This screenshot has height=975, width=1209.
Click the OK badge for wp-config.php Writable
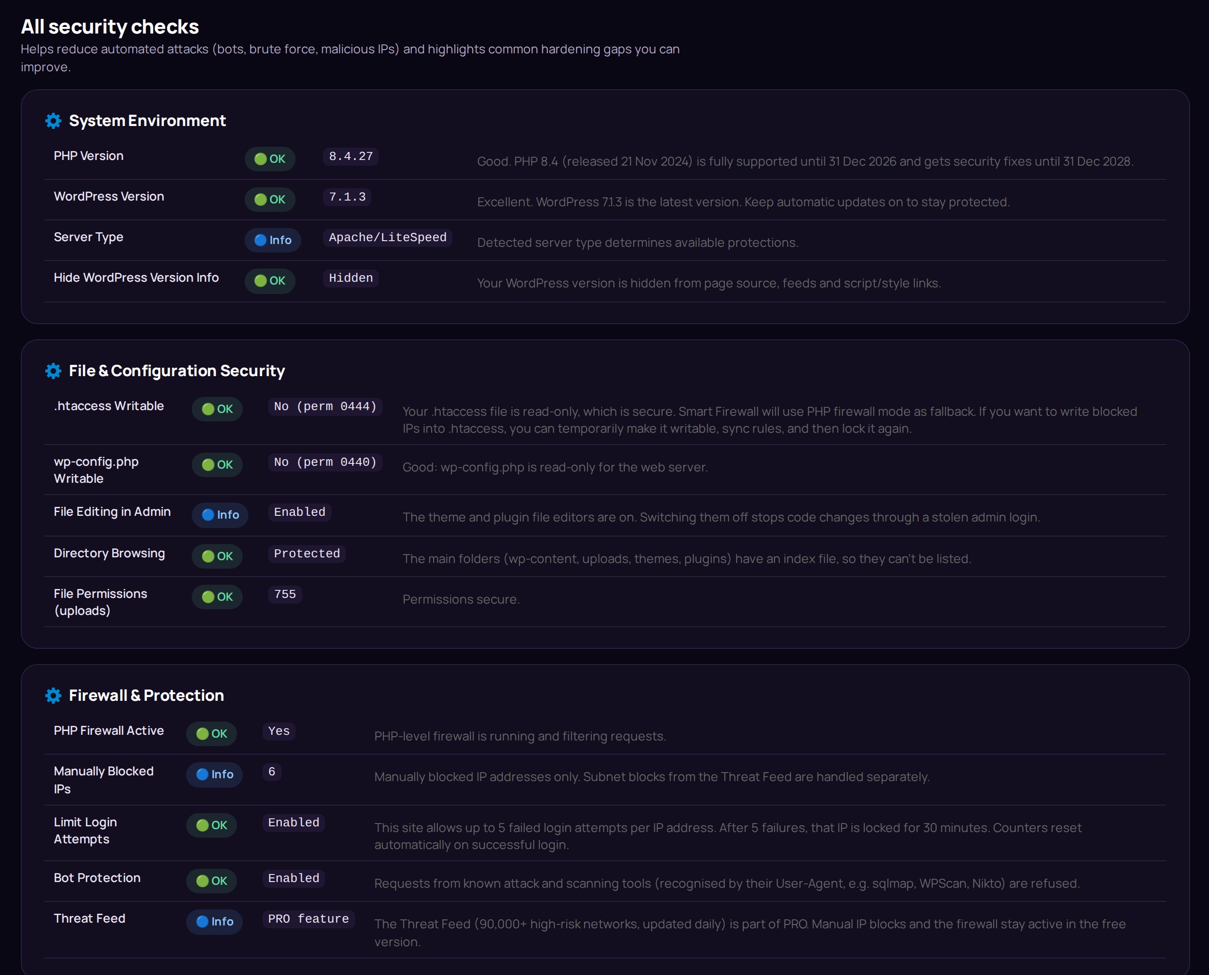point(218,465)
